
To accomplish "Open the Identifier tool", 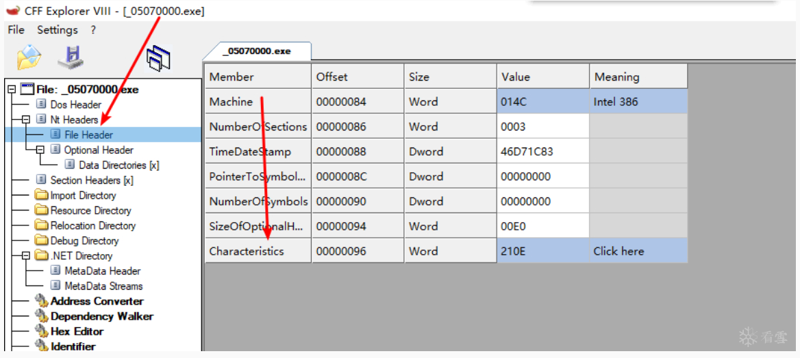I will tap(73, 346).
